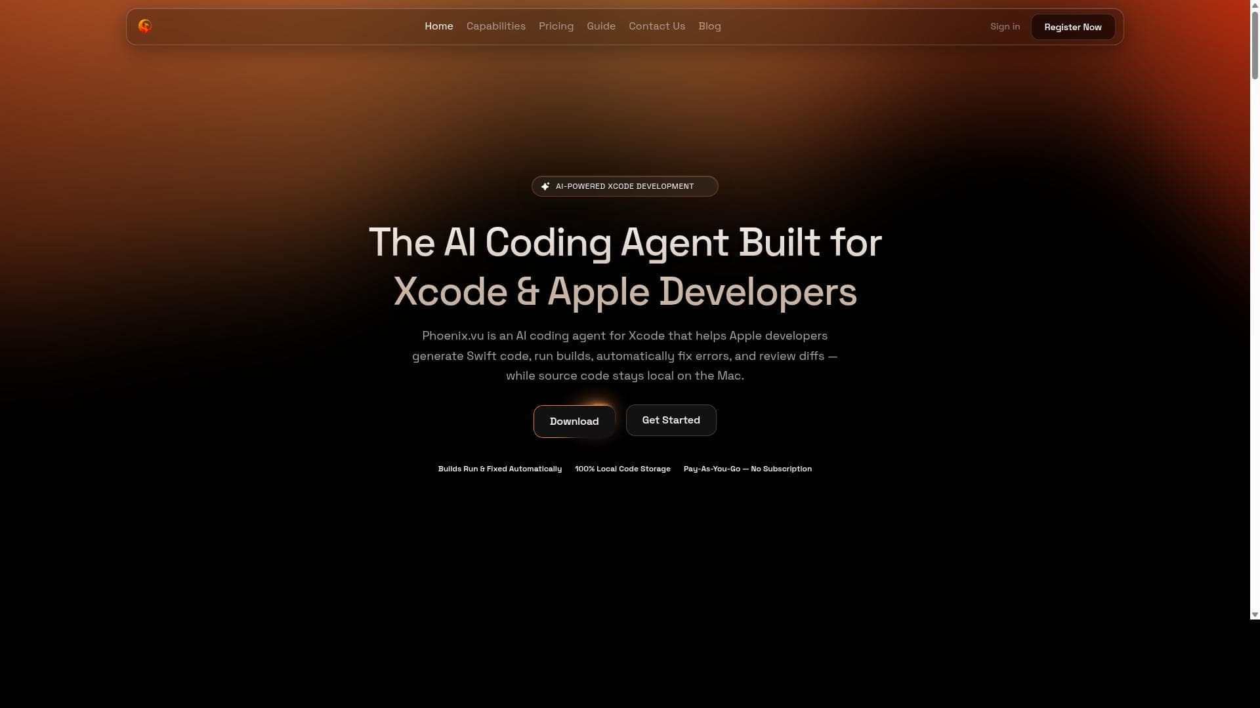Click the 'The AI Coding Agent Built for' headline
This screenshot has height=708, width=1260.
(625, 243)
